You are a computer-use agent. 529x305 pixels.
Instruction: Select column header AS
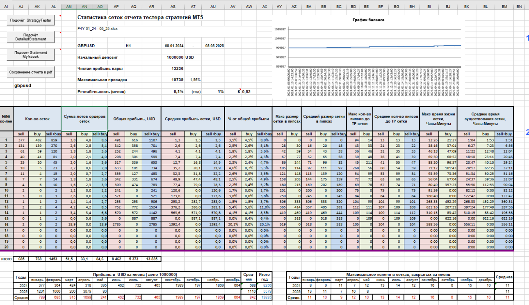pos(173,7)
